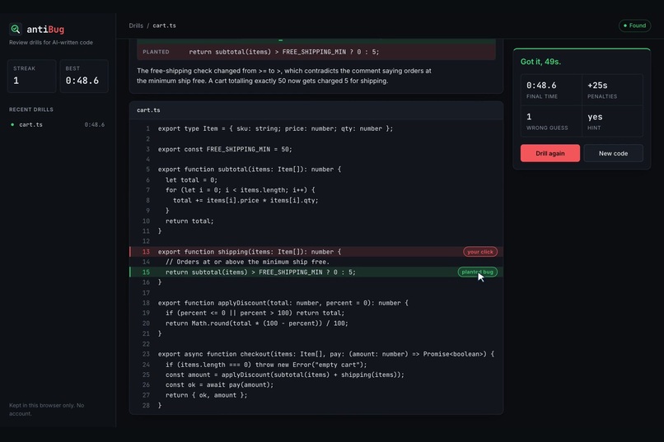Click line number 15 in the gutter

tap(146, 272)
